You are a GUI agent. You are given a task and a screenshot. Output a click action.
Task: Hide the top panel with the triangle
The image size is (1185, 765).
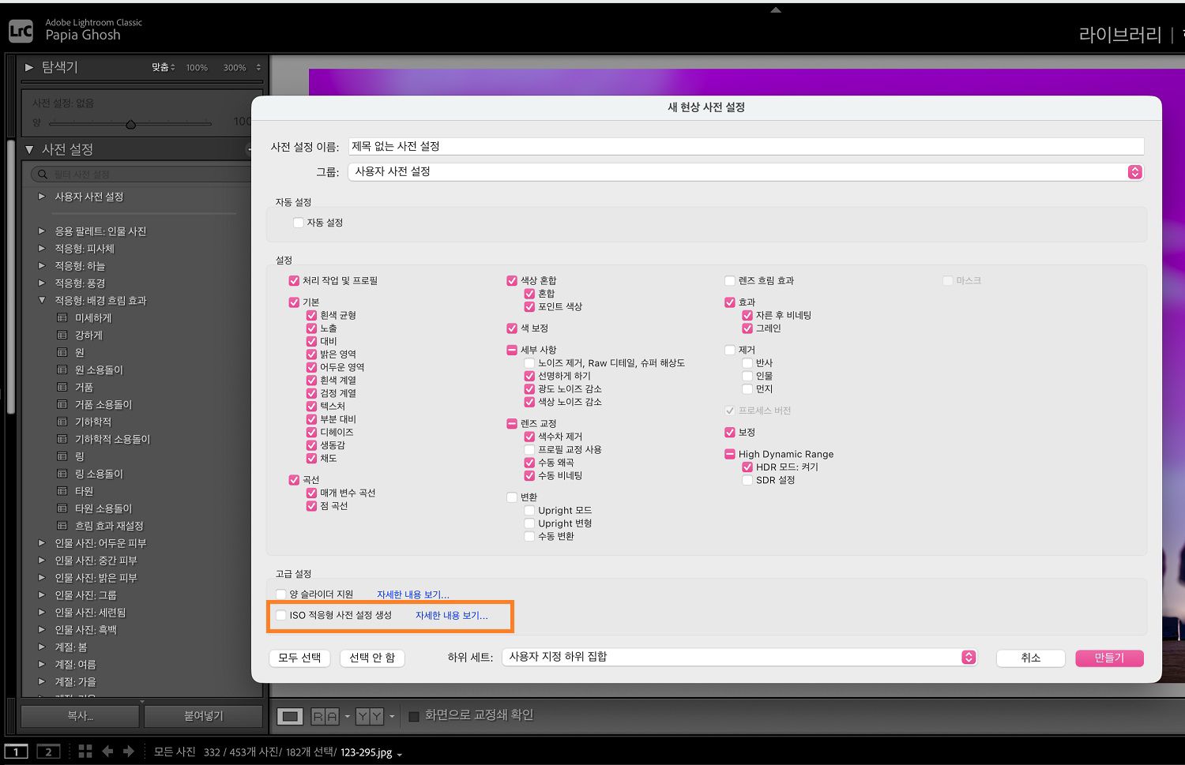[776, 10]
